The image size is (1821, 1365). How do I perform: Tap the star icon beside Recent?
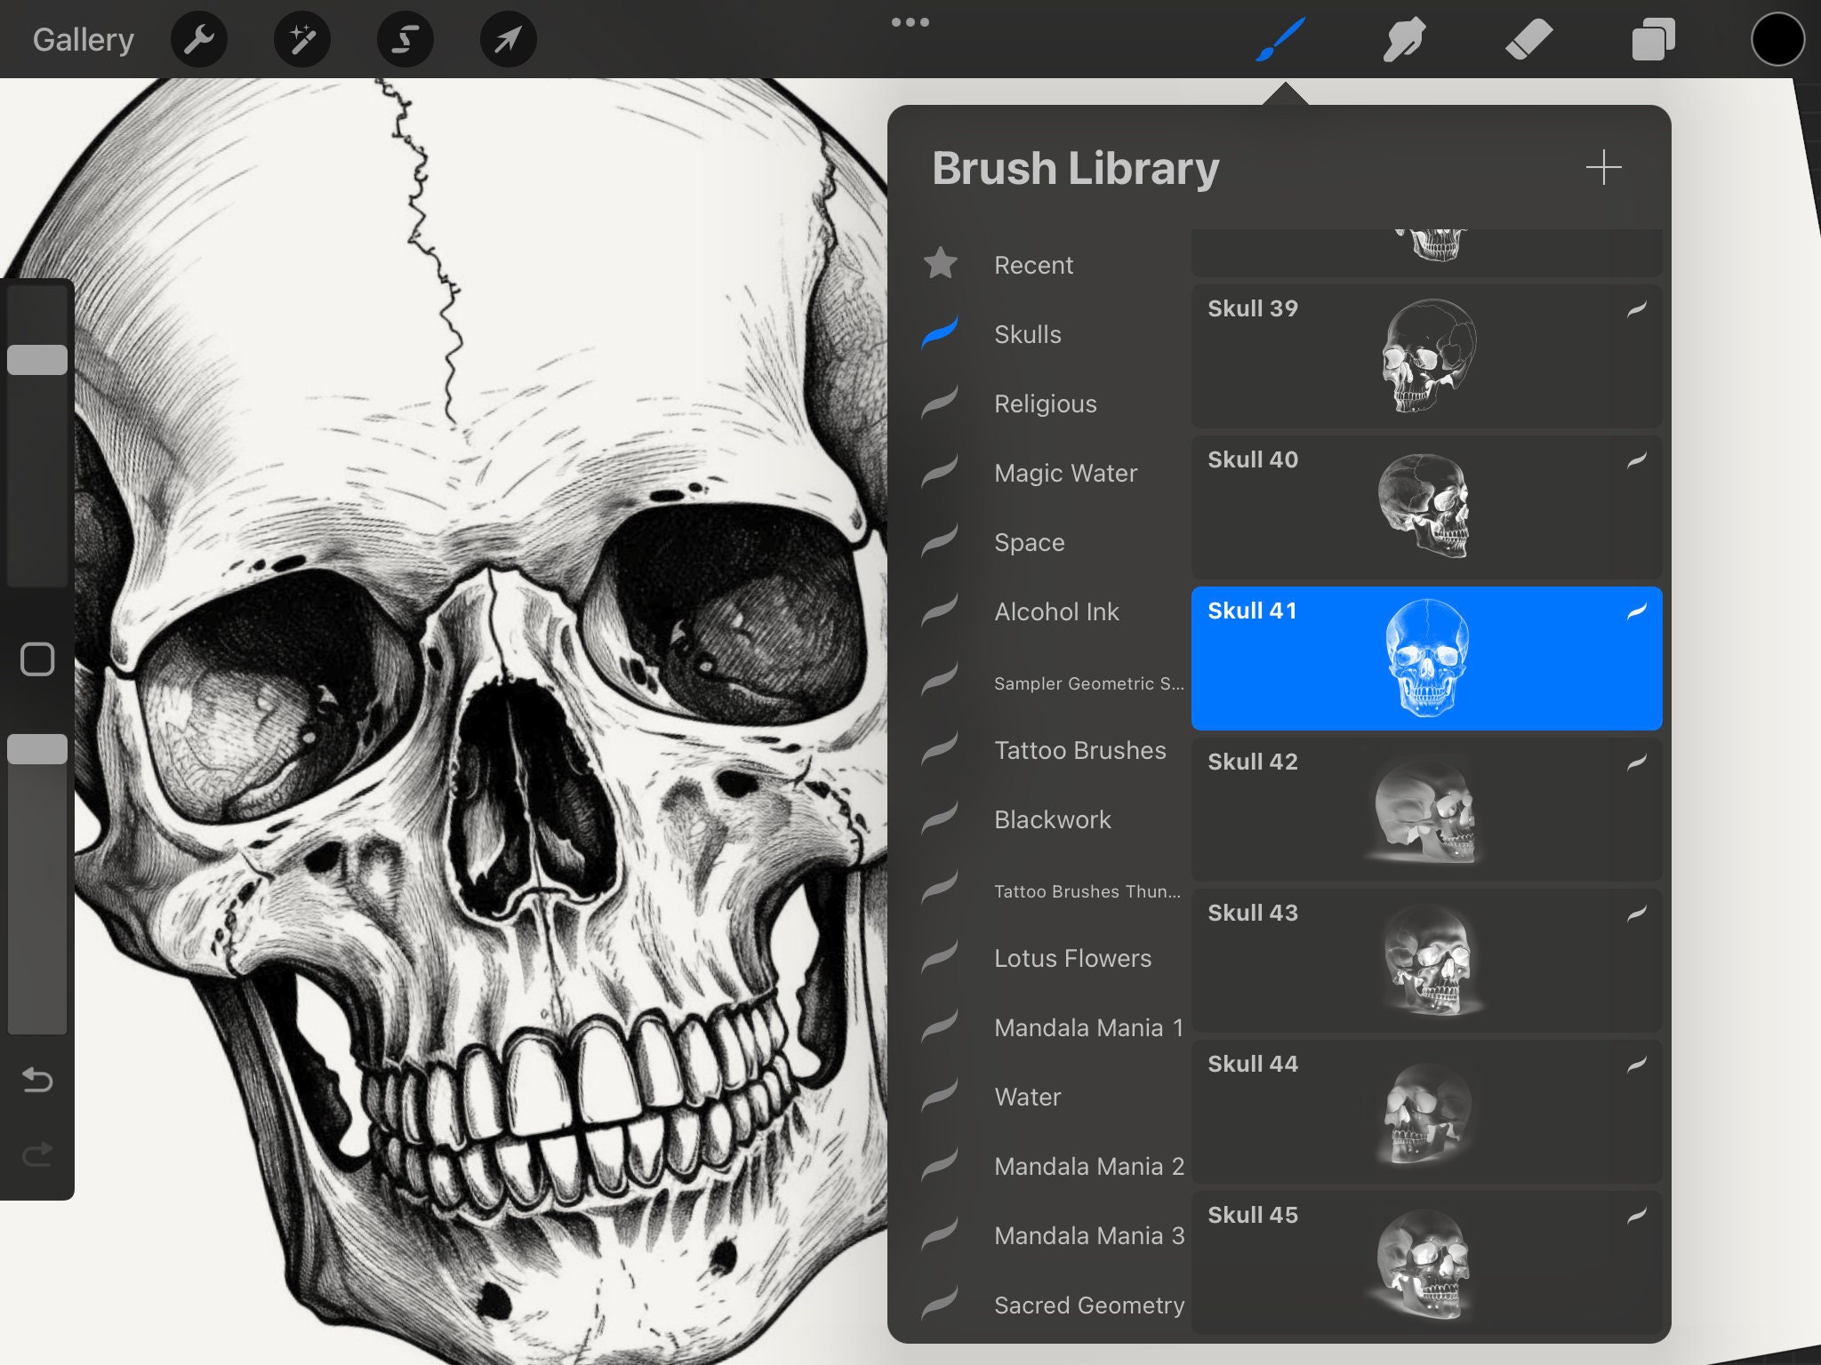click(x=940, y=263)
